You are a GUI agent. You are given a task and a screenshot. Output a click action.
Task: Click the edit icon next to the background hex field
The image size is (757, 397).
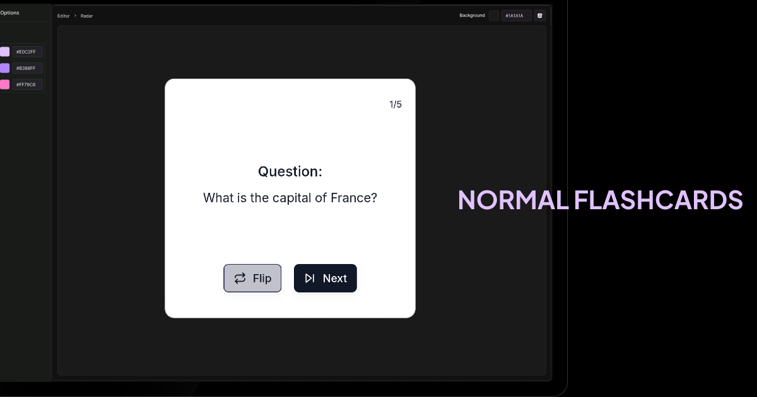539,15
